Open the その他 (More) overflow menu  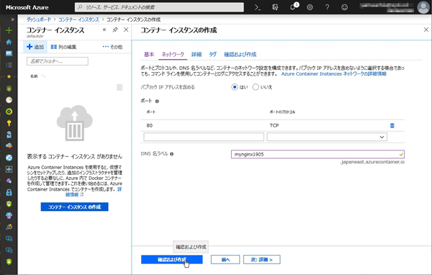[112, 47]
